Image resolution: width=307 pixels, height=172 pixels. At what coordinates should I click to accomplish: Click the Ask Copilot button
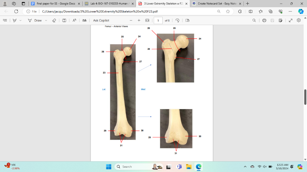point(101,20)
